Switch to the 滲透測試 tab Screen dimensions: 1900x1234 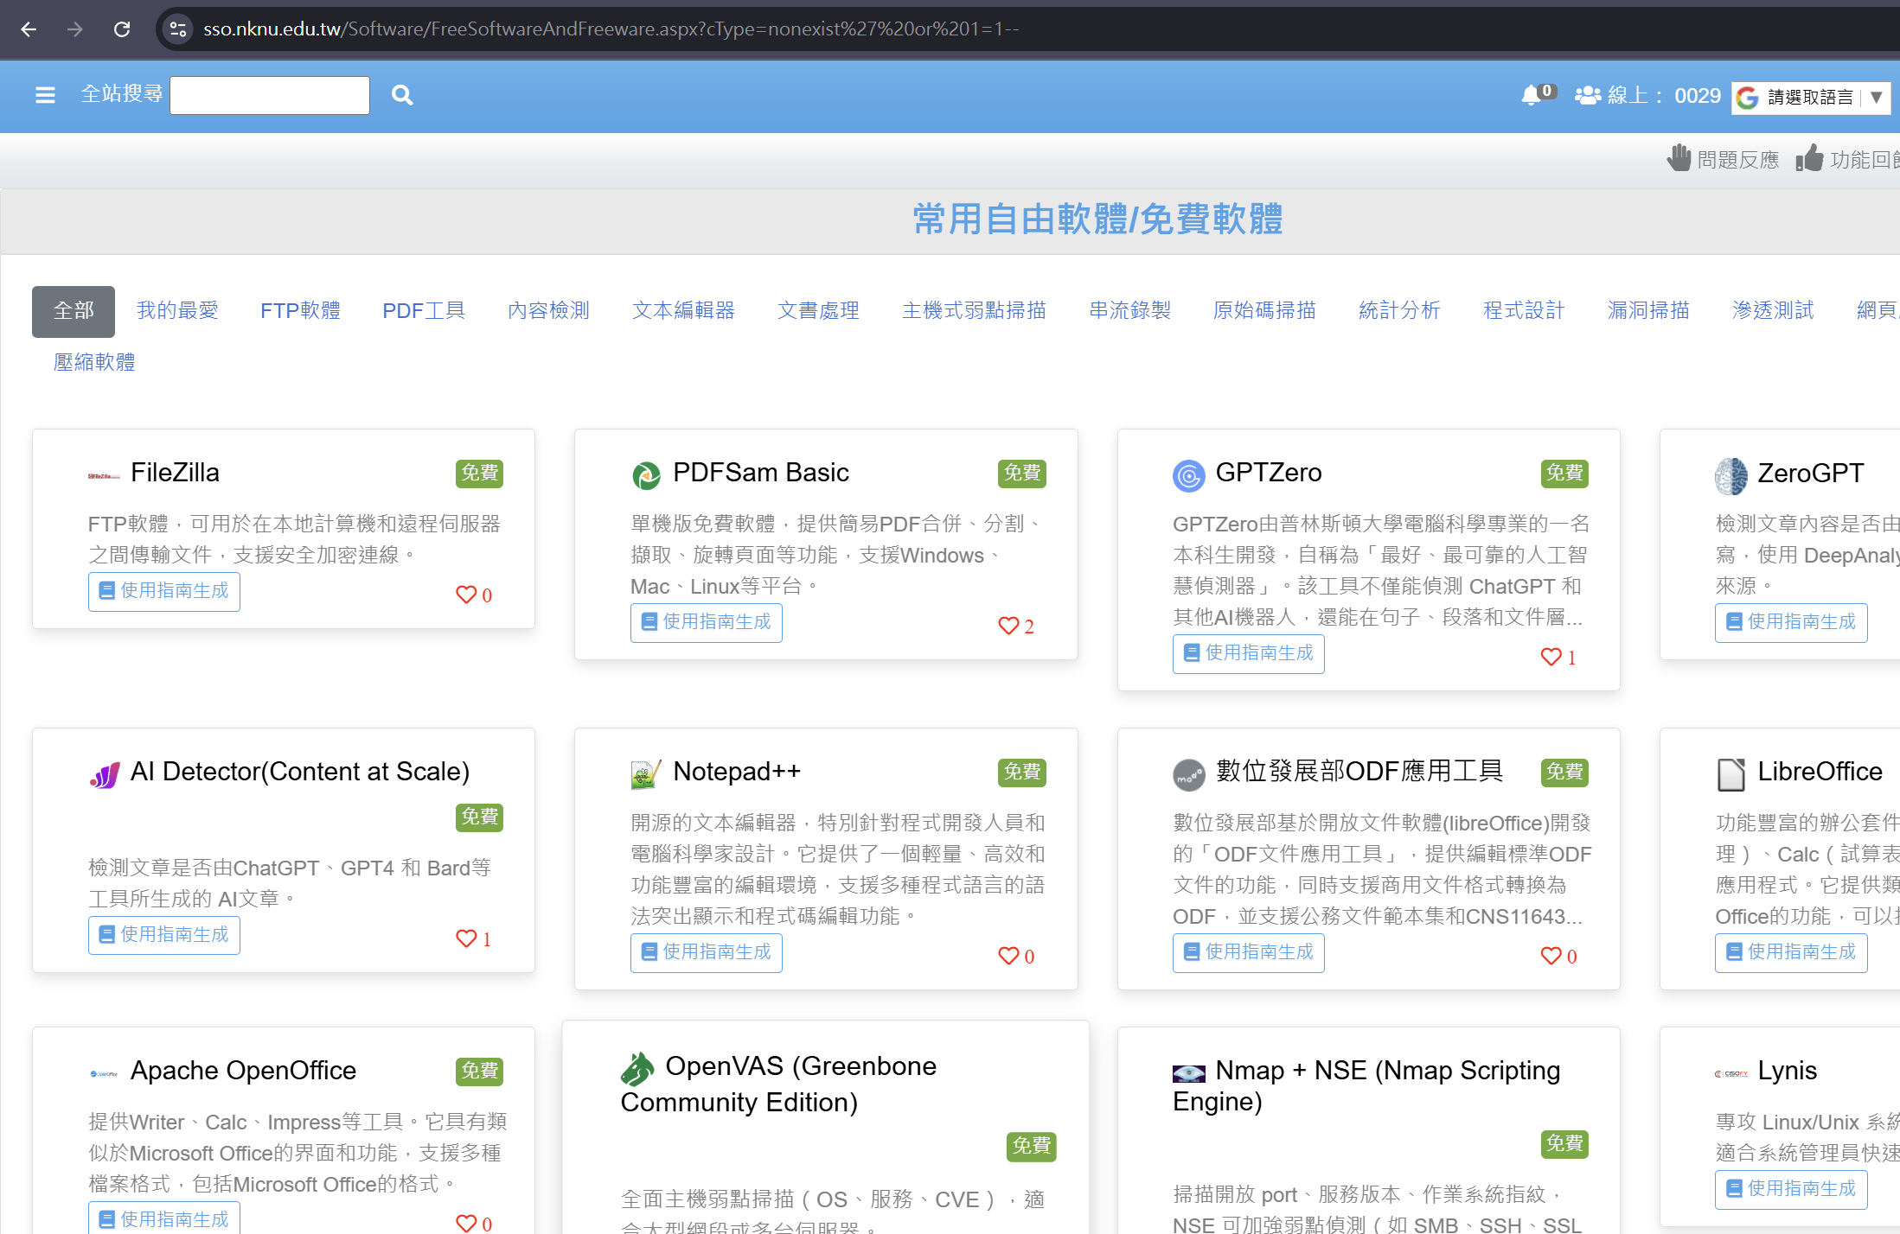point(1773,311)
